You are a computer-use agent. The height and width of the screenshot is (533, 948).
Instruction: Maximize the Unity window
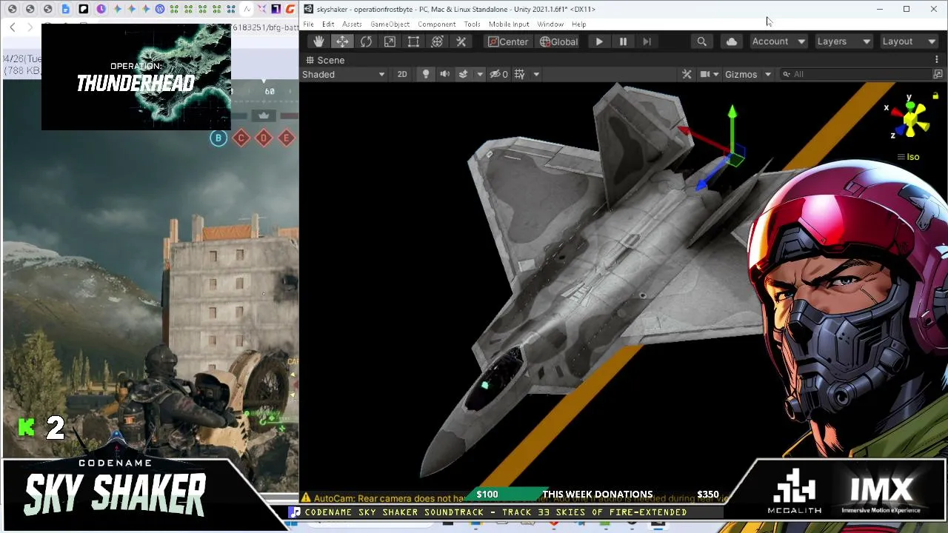click(907, 9)
